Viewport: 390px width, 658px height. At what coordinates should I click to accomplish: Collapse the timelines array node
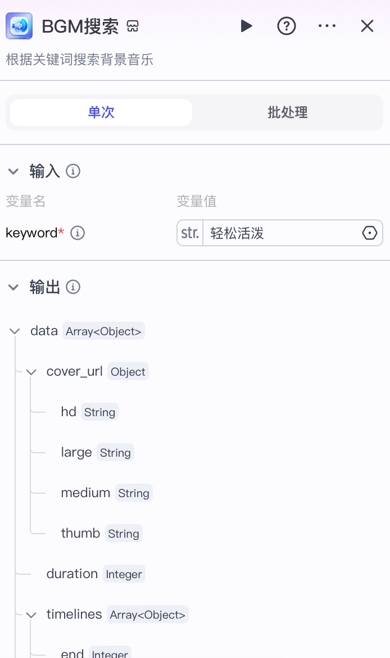[31, 614]
